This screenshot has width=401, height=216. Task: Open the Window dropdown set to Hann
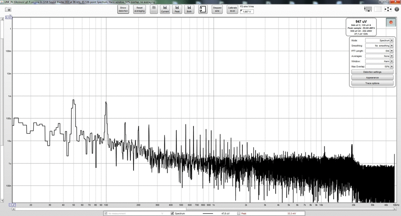coord(379,61)
